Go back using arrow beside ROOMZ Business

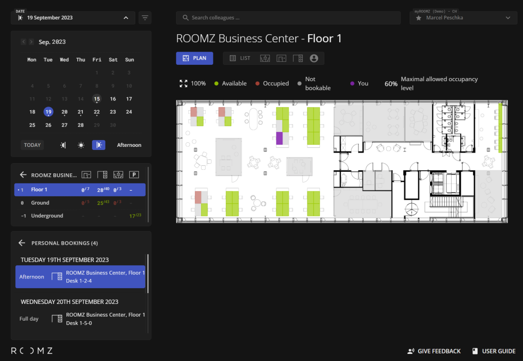coord(22,175)
